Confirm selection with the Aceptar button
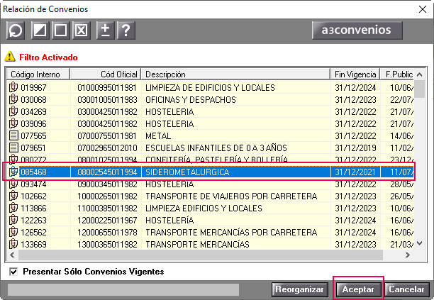Screen dimensions: 434x300 point(358,289)
